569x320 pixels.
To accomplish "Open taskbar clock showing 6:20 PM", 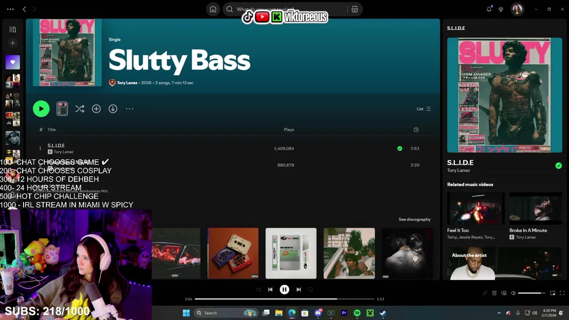I will coord(549,313).
